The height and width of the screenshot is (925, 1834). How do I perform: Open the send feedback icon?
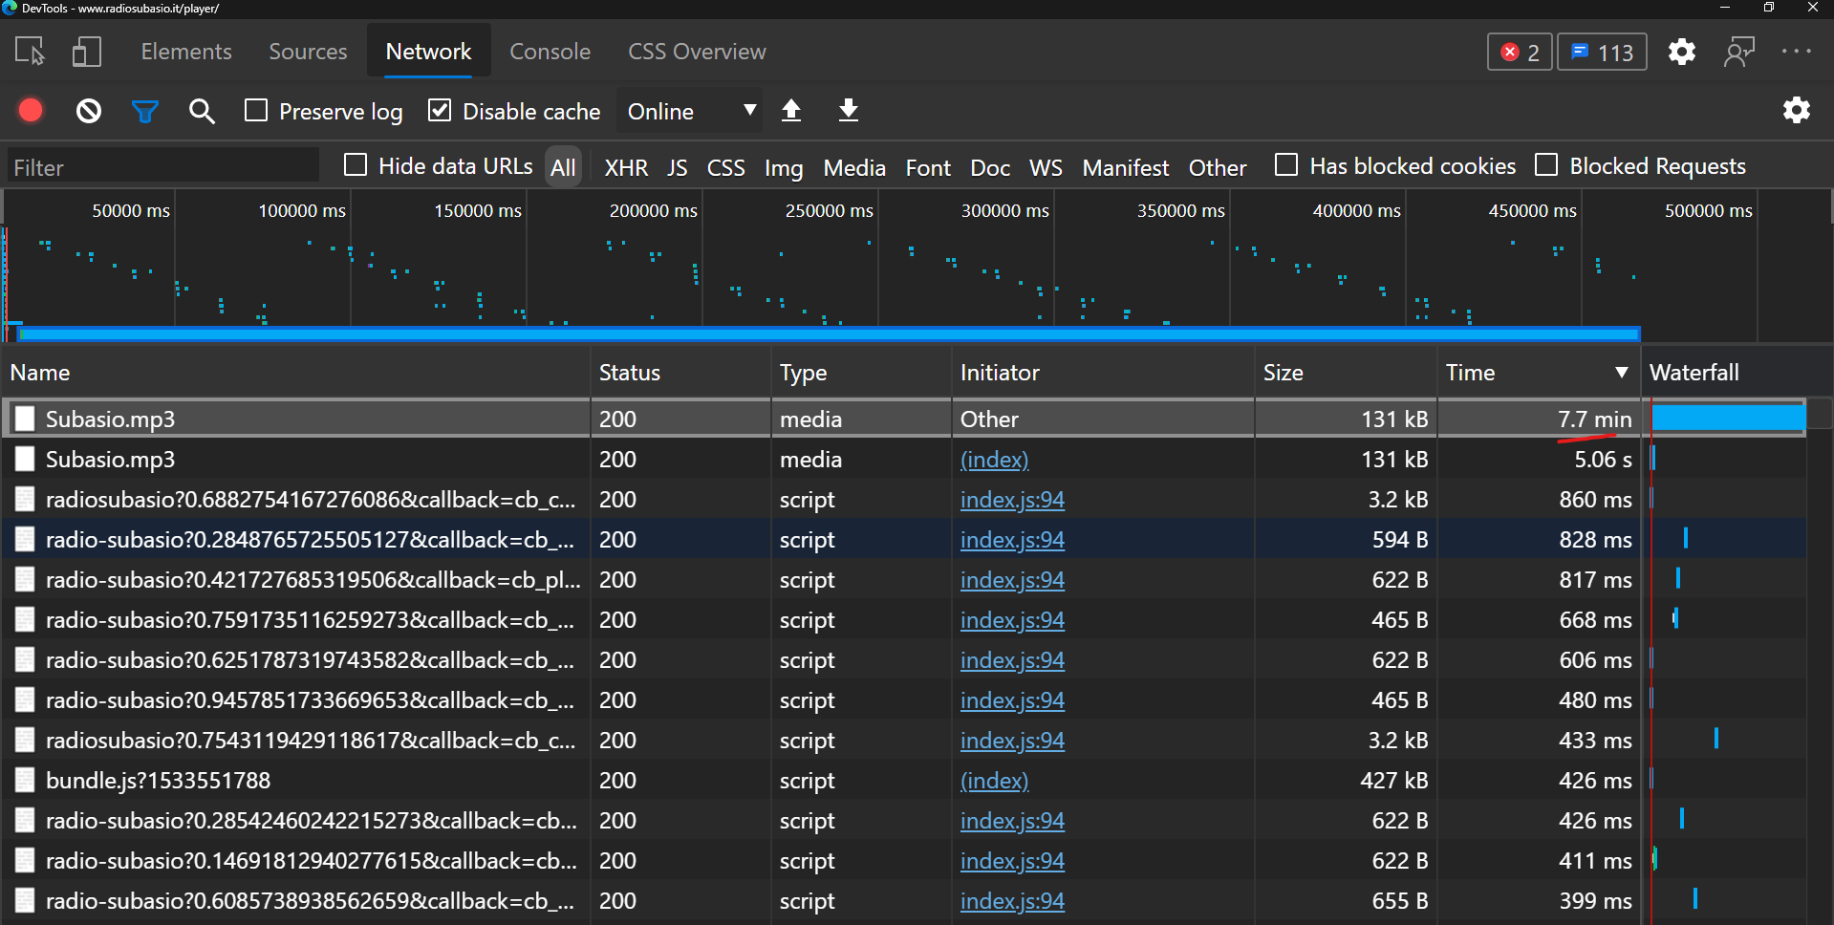(x=1739, y=52)
